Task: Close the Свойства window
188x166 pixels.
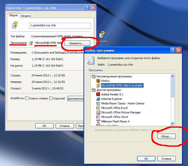Action: [93, 8]
